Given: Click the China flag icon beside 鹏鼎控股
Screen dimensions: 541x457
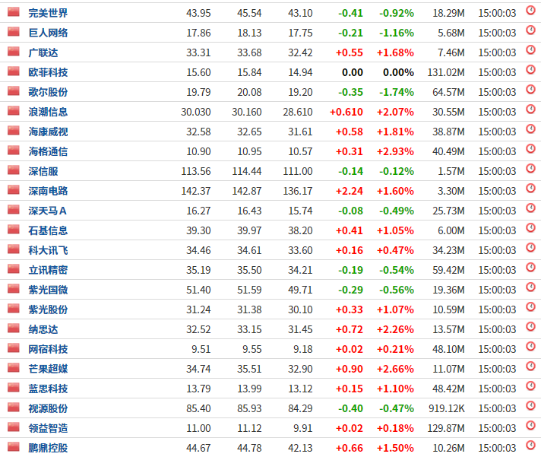Looking at the screenshot, I should coord(14,447).
